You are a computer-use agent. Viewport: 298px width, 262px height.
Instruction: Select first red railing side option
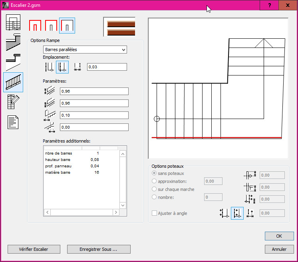tap(35, 26)
